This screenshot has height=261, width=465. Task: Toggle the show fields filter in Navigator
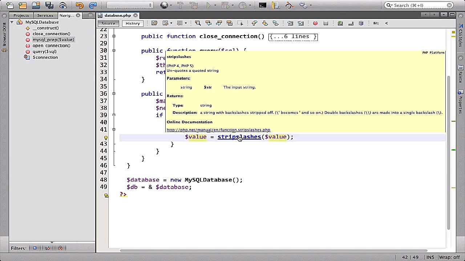coord(35,248)
